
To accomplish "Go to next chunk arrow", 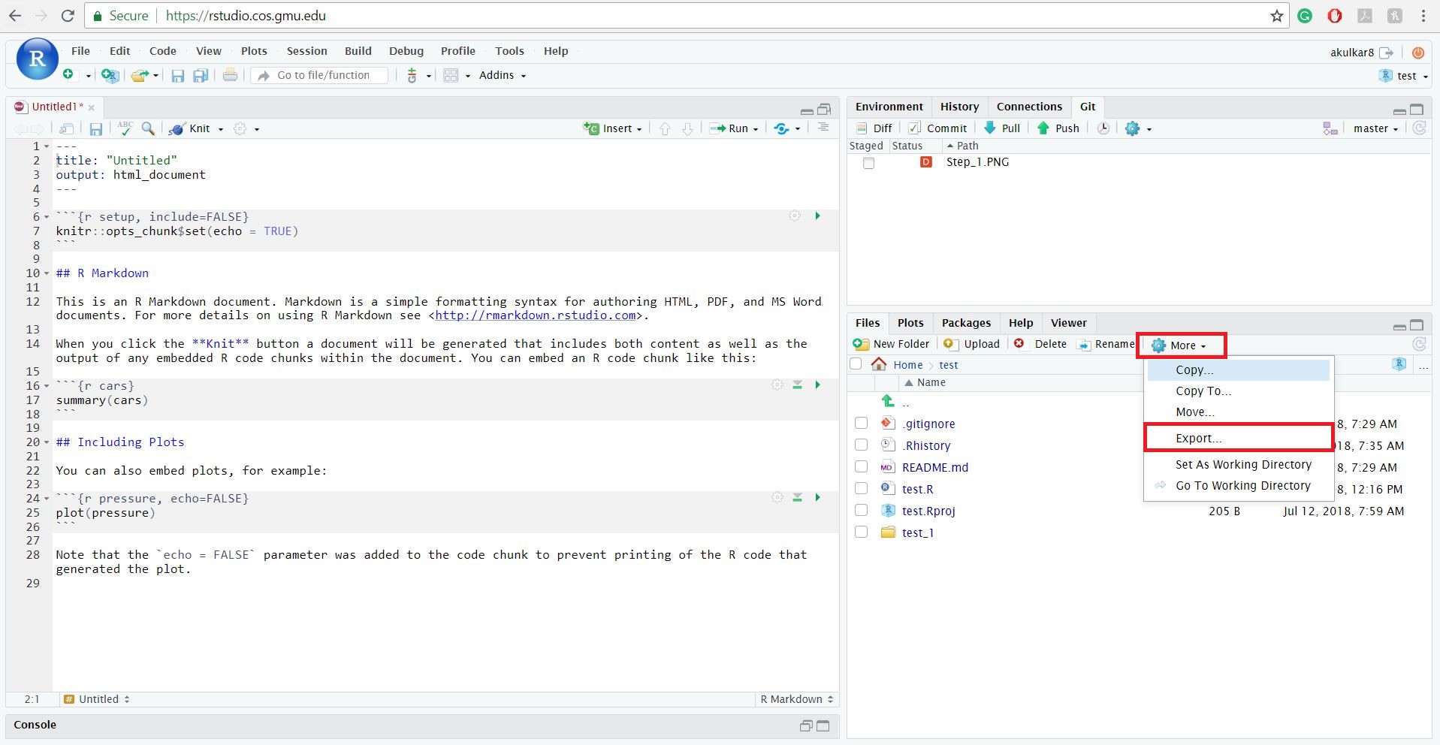I will (687, 128).
